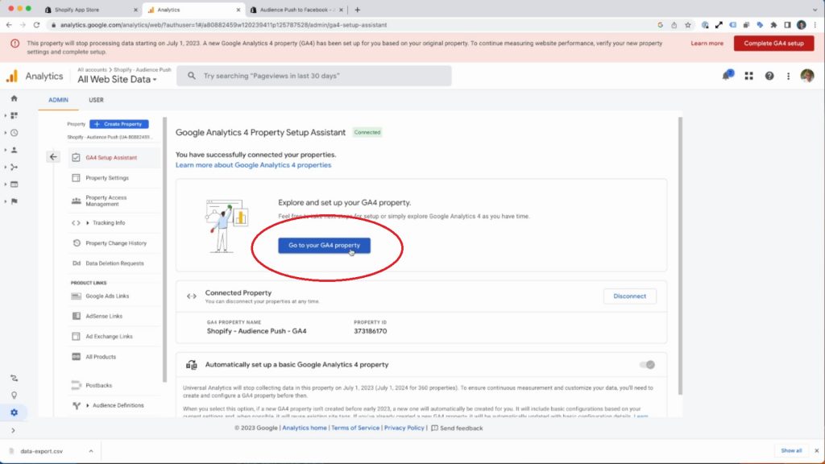Expand the left navigation sidebar chevron

point(13,430)
